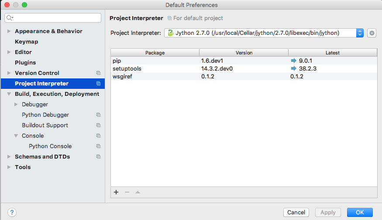The height and width of the screenshot is (220, 382).
Task: Expand the Debugger node
Action: [16, 104]
